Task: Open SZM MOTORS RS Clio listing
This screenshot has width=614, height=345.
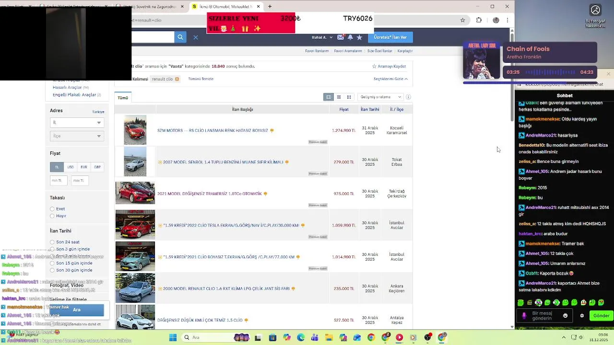Action: click(x=213, y=130)
